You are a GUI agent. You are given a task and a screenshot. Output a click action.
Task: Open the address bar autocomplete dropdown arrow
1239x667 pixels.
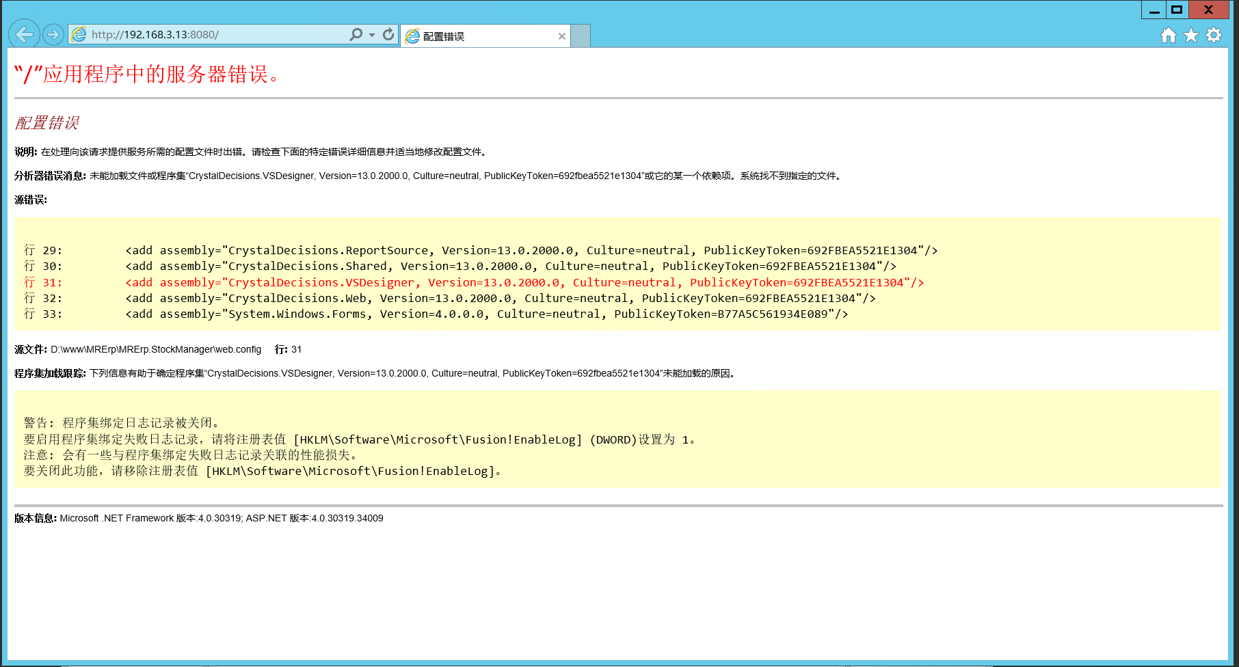tap(372, 34)
